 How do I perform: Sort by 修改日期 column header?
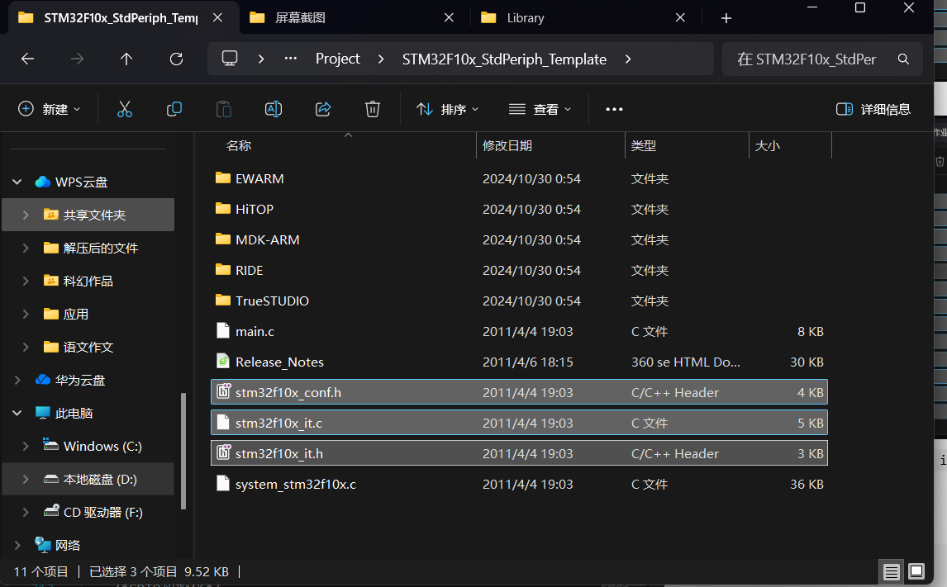click(507, 146)
